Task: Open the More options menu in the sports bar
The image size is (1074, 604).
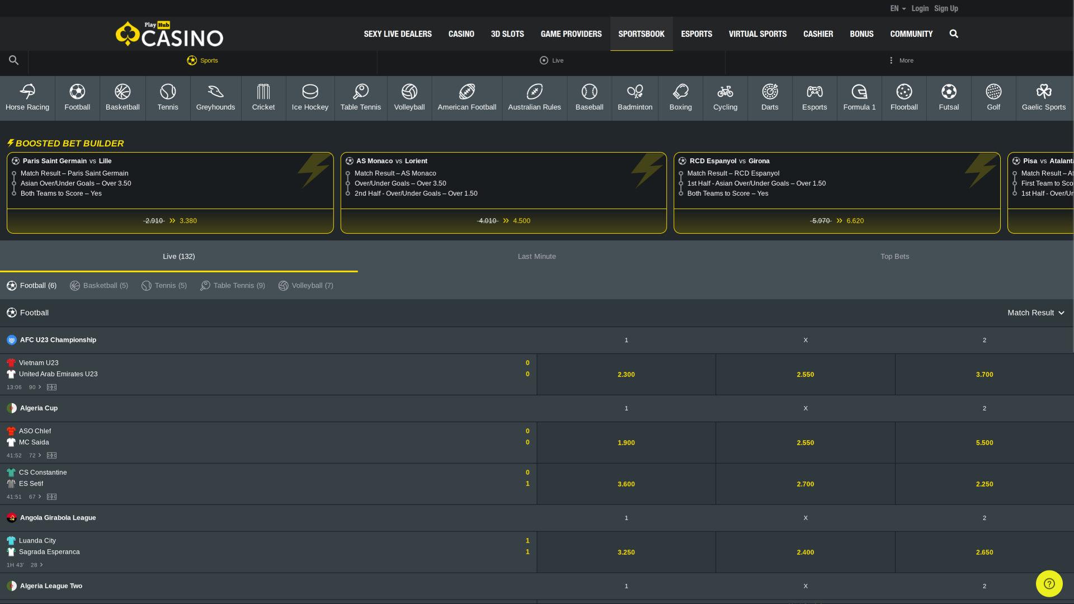Action: 901,60
